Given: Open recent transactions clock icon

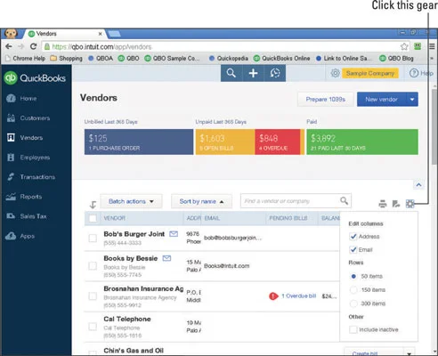Looking at the screenshot, I should tap(275, 73).
